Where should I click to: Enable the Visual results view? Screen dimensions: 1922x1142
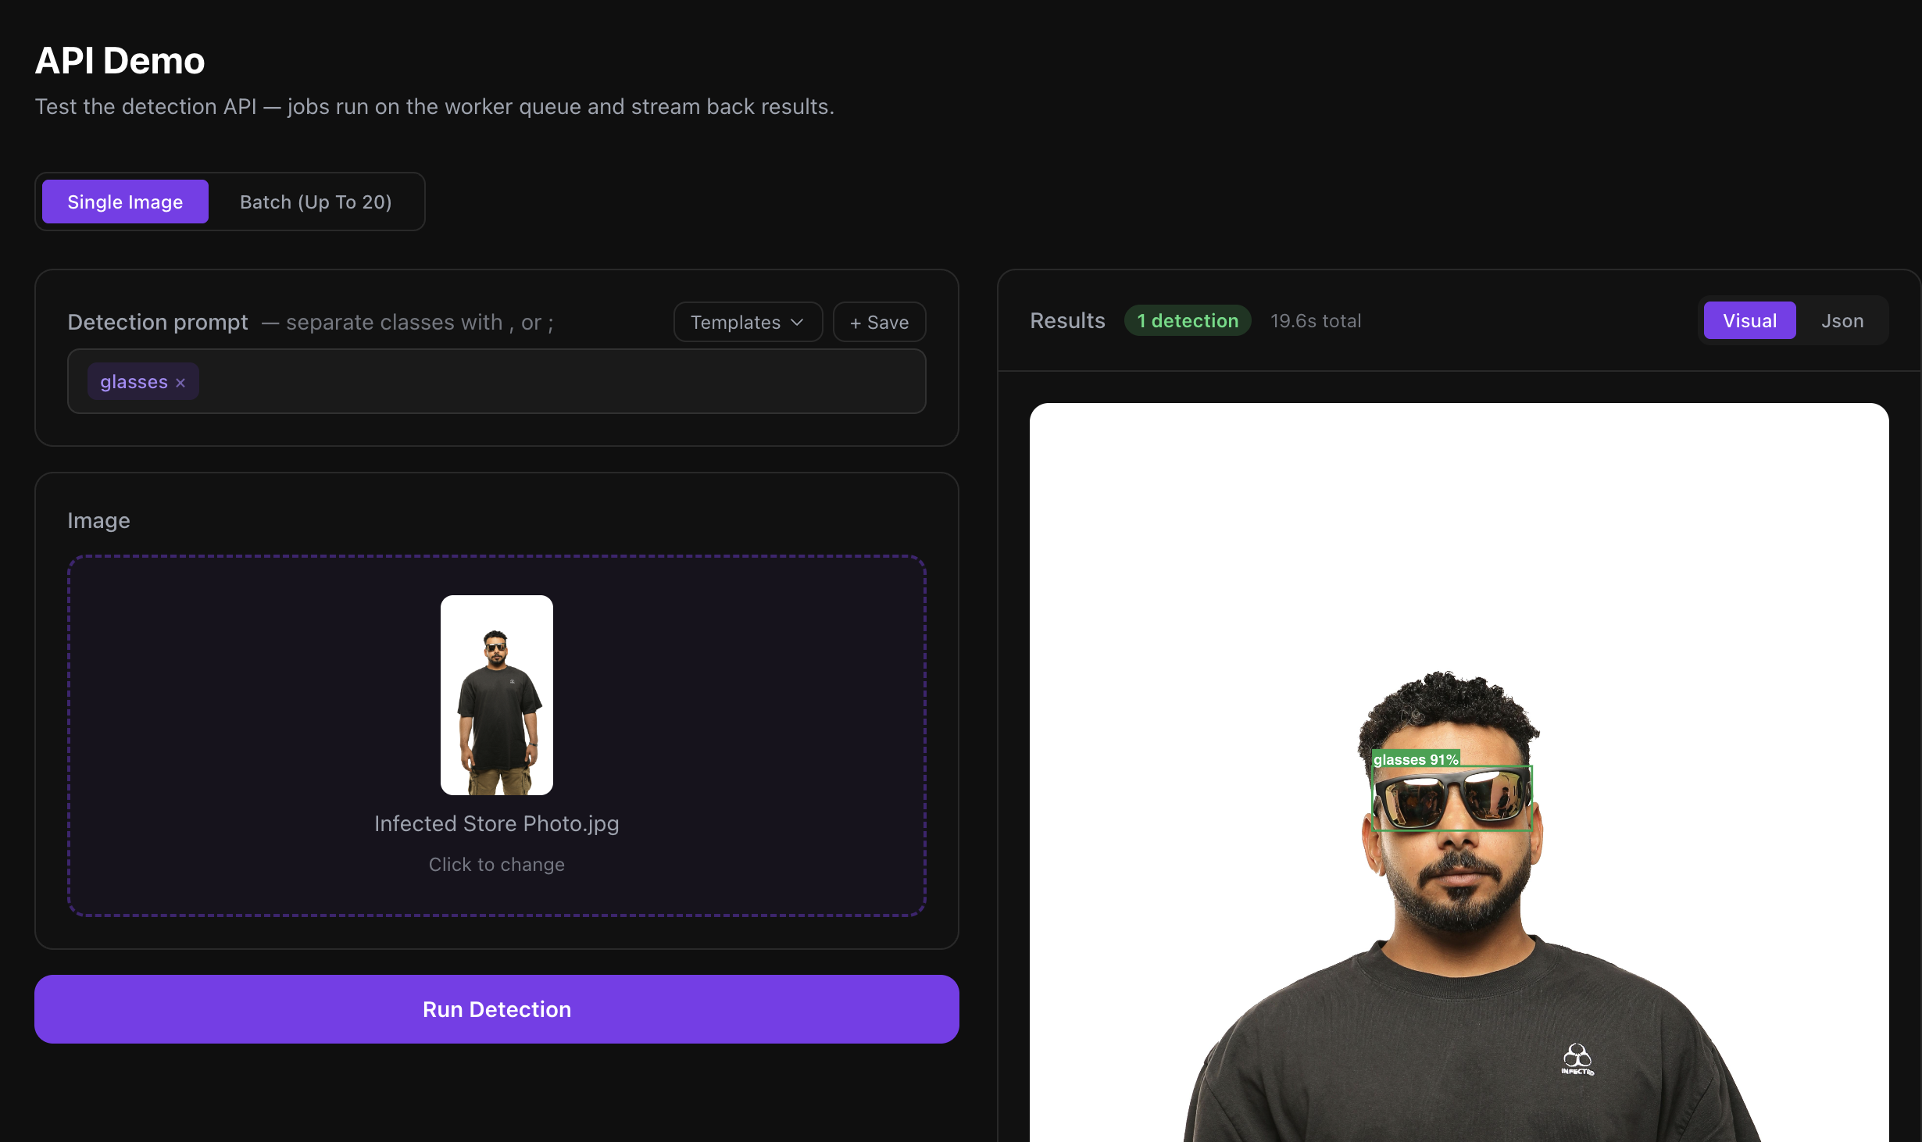point(1749,320)
